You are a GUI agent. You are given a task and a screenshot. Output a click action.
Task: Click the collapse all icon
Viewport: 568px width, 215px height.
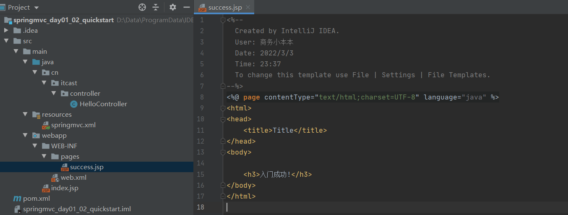coord(156,7)
